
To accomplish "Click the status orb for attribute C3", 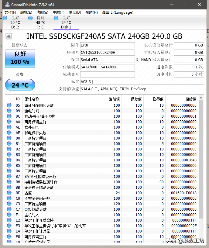I will (9, 204).
